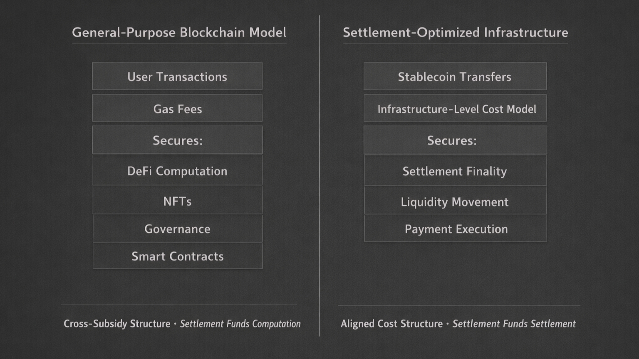Click the DeFi Computation box
The height and width of the screenshot is (359, 639).
(x=177, y=171)
